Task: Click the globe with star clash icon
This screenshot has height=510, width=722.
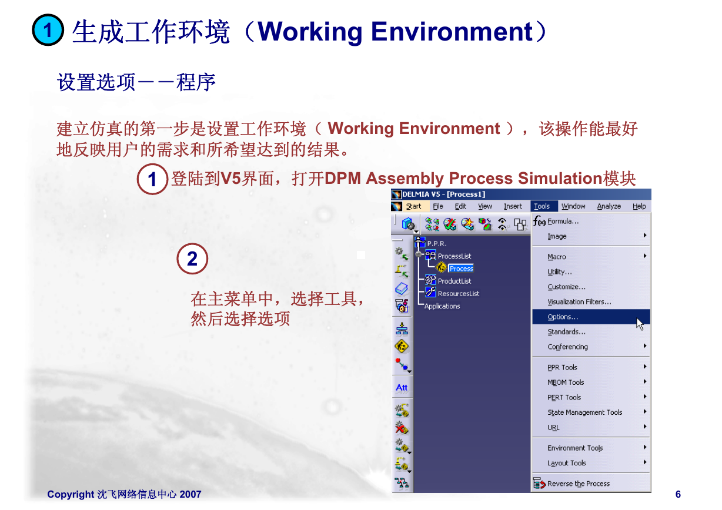Action: tap(467, 224)
